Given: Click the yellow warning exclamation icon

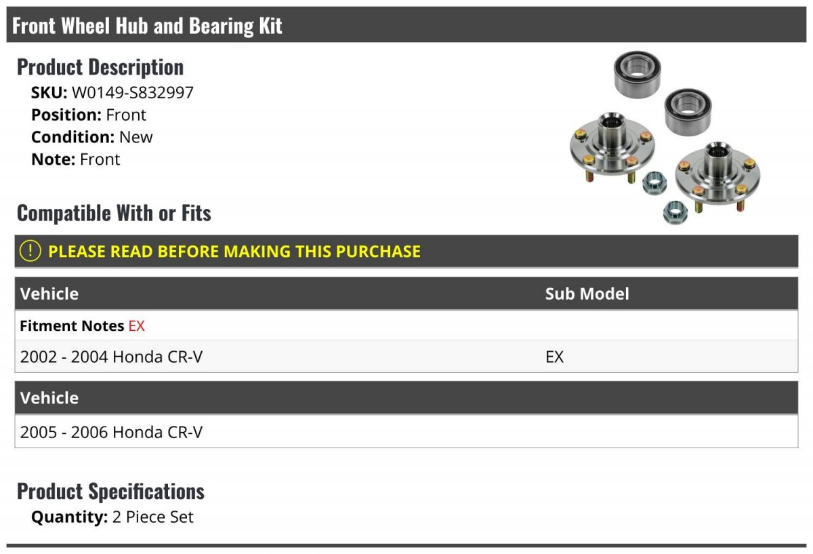Looking at the screenshot, I should (x=30, y=251).
